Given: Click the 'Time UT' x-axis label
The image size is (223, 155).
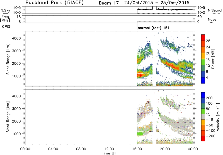Looking at the screenshot, I should tap(109, 153).
